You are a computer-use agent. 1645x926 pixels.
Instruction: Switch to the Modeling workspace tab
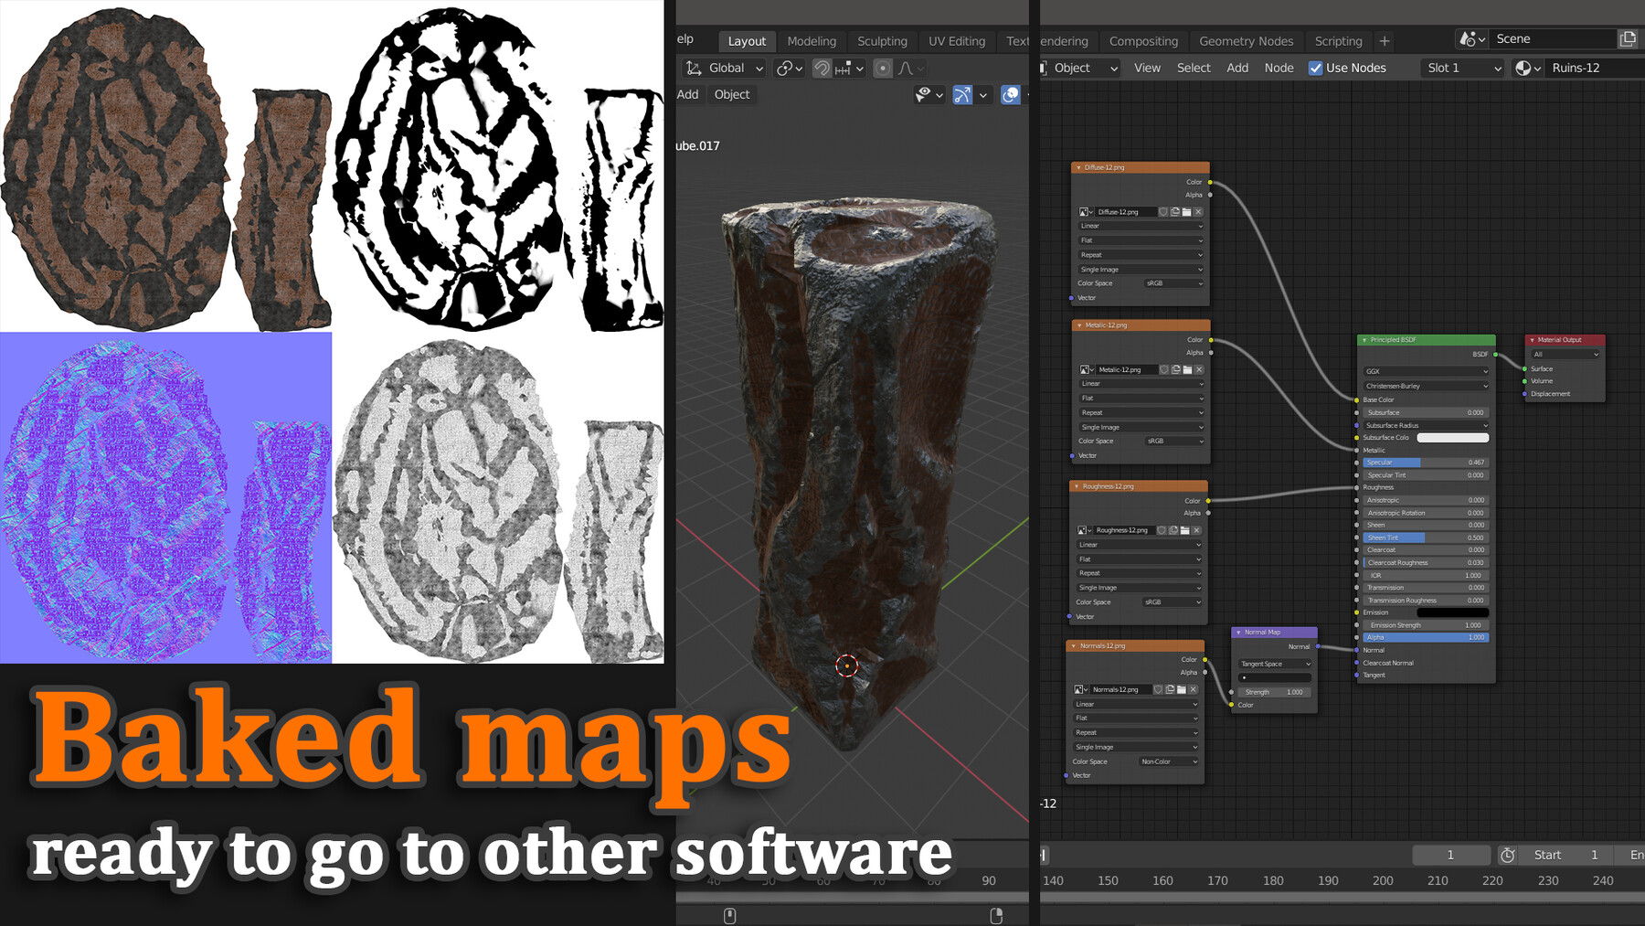(812, 41)
